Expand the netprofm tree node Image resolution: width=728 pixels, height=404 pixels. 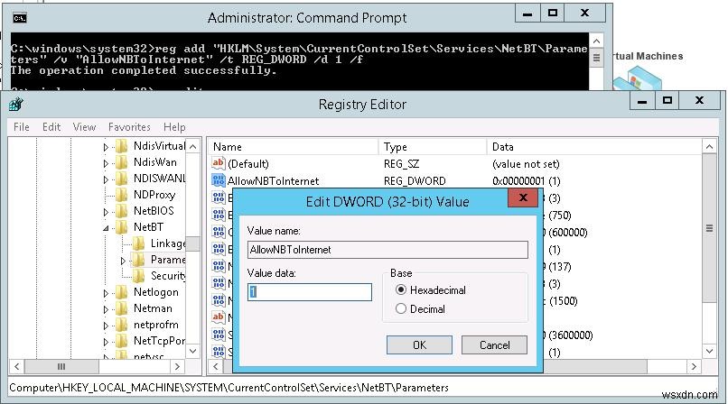tap(106, 326)
